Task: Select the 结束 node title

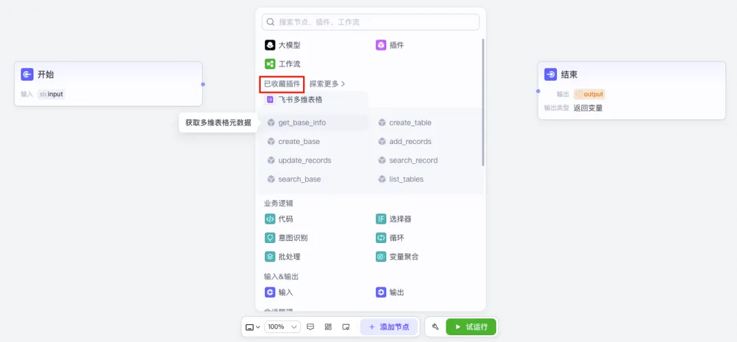Action: 569,74
